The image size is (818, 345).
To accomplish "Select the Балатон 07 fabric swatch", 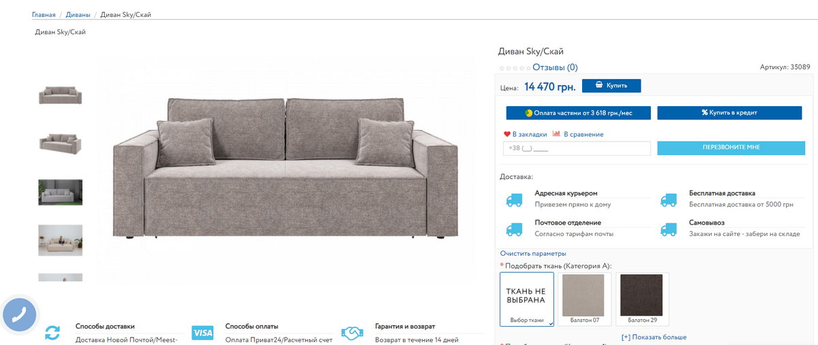I will point(584,299).
